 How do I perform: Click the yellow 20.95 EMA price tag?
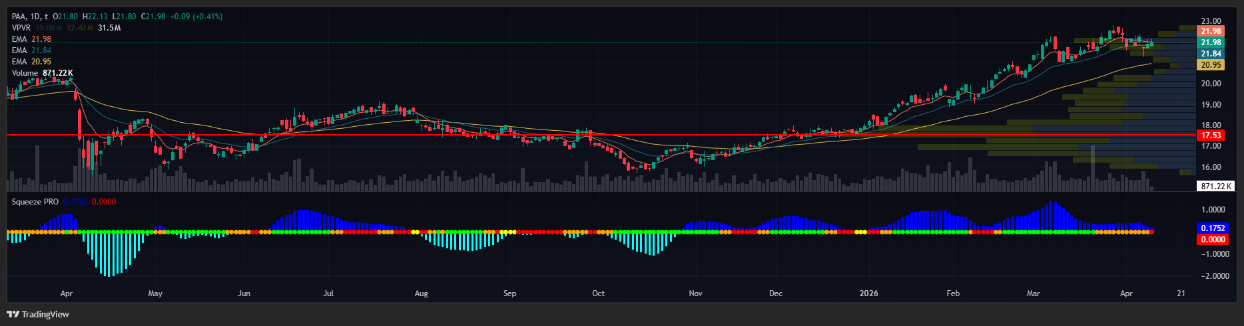(1210, 65)
